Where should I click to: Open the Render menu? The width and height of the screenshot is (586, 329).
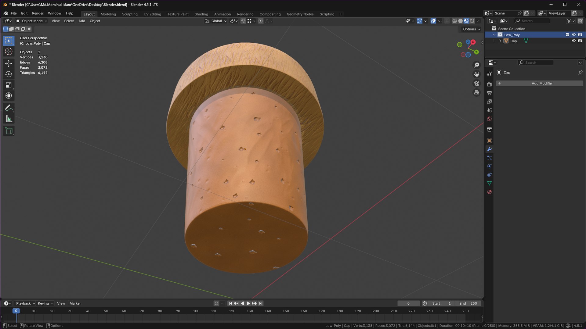point(38,13)
